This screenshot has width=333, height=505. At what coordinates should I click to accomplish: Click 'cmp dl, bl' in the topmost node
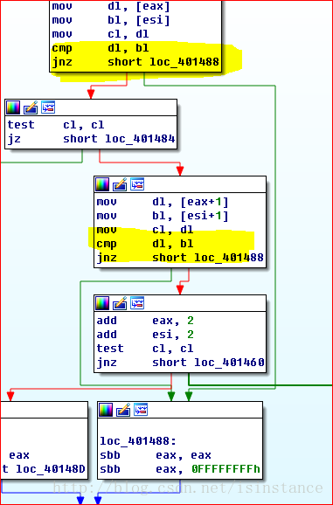[101, 48]
